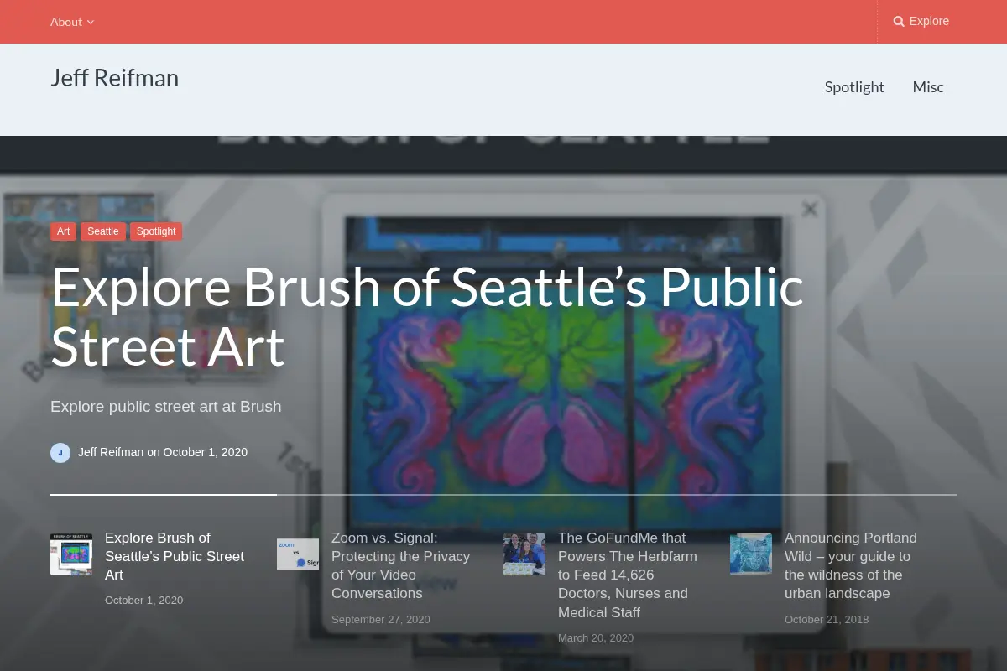
Task: Click the Jeff Reifman author name link
Action: pos(111,452)
